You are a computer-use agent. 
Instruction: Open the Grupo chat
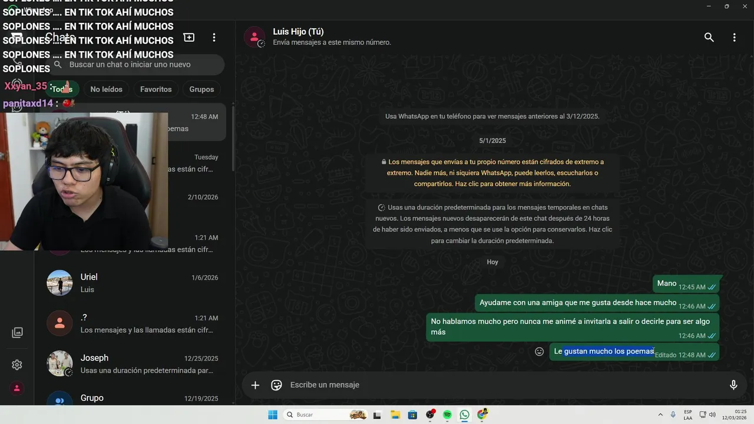pyautogui.click(x=134, y=397)
